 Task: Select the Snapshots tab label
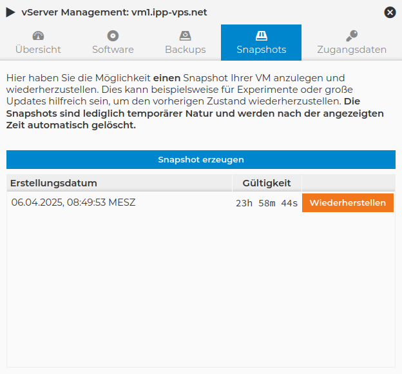[x=261, y=50]
